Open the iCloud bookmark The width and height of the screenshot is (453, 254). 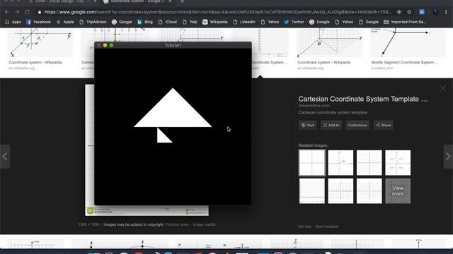(x=168, y=22)
